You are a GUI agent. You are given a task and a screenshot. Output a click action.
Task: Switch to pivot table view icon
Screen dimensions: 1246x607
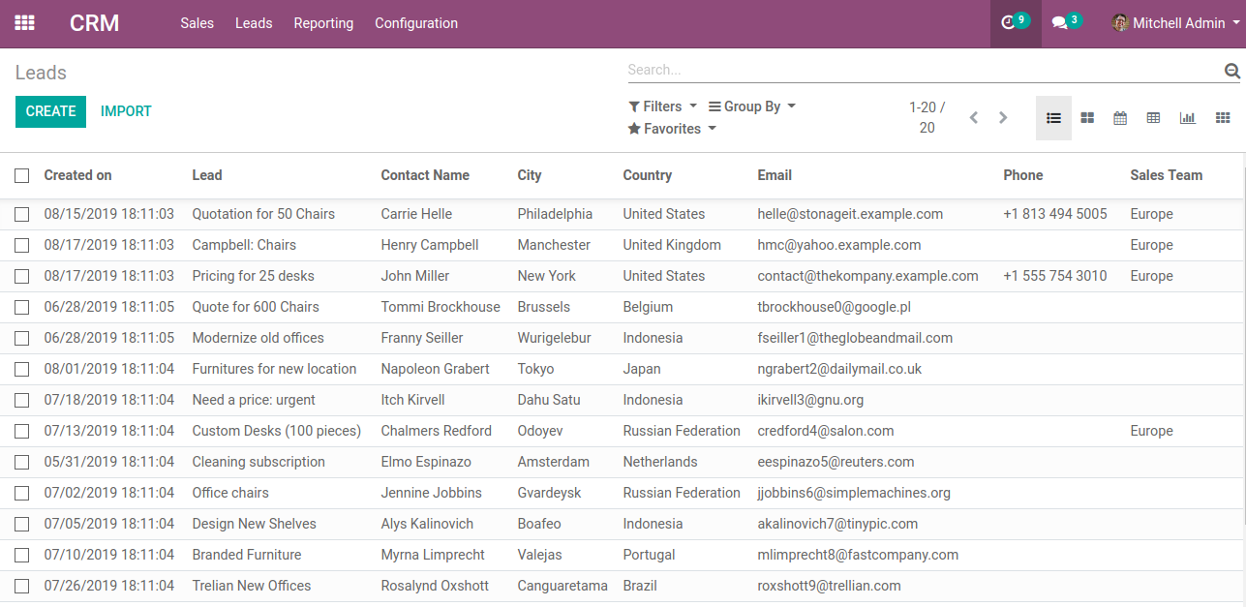[x=1153, y=118]
